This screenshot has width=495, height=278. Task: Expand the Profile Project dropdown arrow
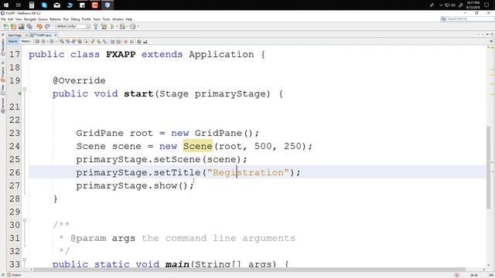point(138,27)
